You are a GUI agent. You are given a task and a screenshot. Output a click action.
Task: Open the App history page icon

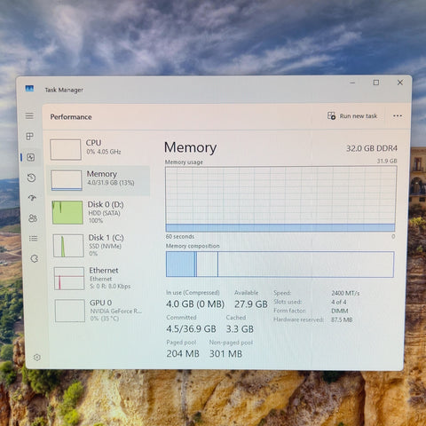click(31, 177)
